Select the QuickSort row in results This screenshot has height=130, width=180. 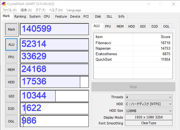[133, 59]
